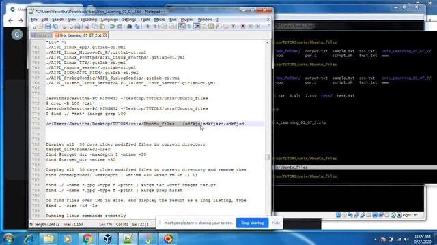
Task: Open the Windows Start button
Action: point(8,239)
